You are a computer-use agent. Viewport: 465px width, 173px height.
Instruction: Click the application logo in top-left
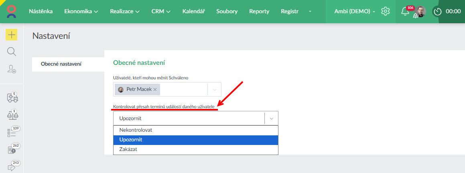(12, 11)
